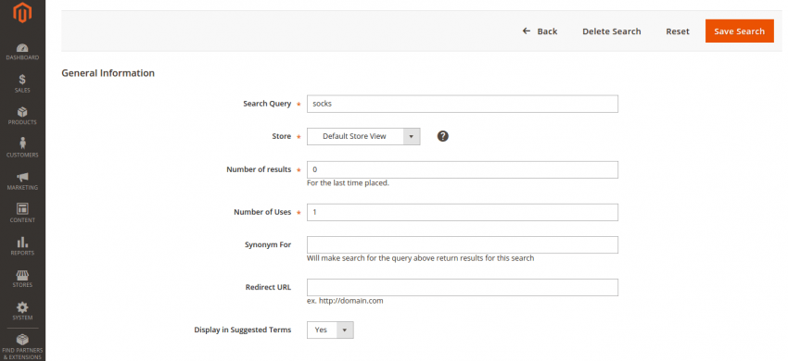Click the Number of results field
This screenshot has width=788, height=361.
pos(463,169)
